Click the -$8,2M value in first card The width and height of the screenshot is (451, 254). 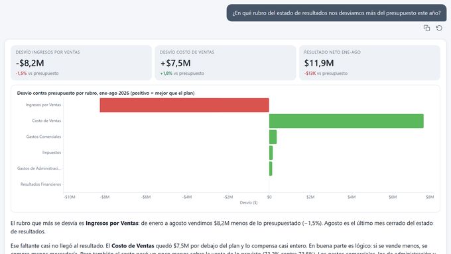click(x=30, y=63)
